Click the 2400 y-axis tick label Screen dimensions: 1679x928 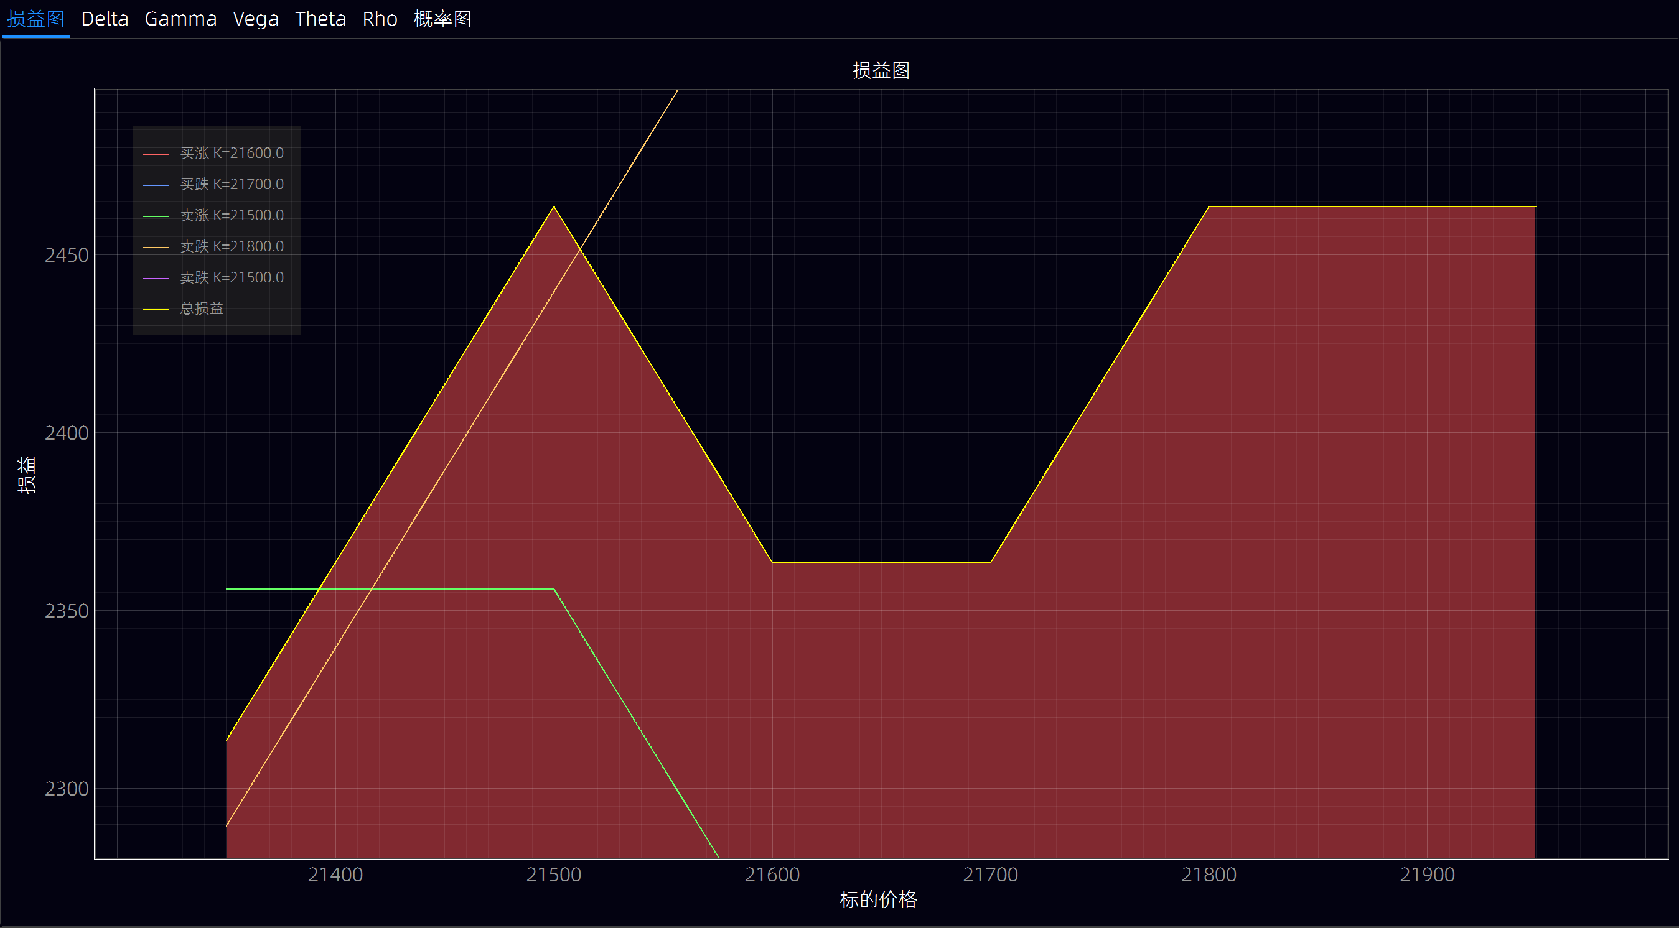tap(67, 433)
